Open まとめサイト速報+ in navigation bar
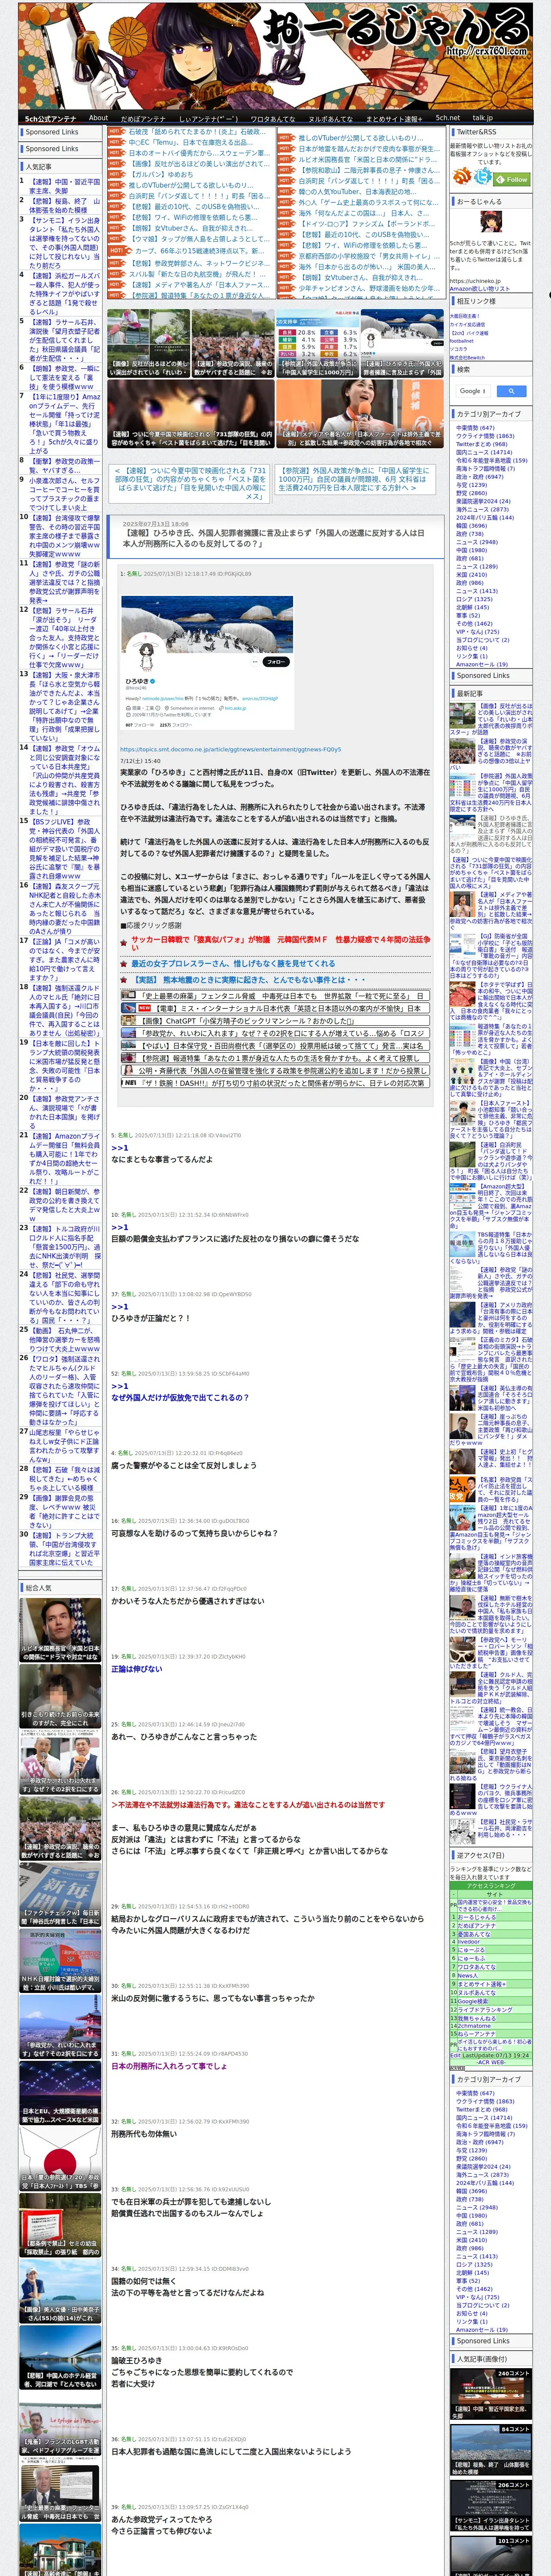This screenshot has height=2576, width=551. pyautogui.click(x=395, y=118)
